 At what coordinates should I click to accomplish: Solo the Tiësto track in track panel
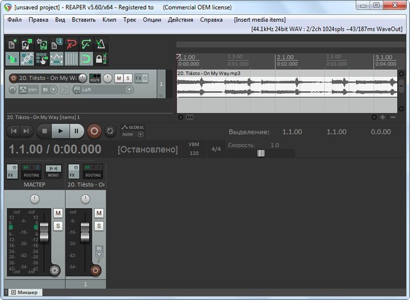[x=128, y=78]
